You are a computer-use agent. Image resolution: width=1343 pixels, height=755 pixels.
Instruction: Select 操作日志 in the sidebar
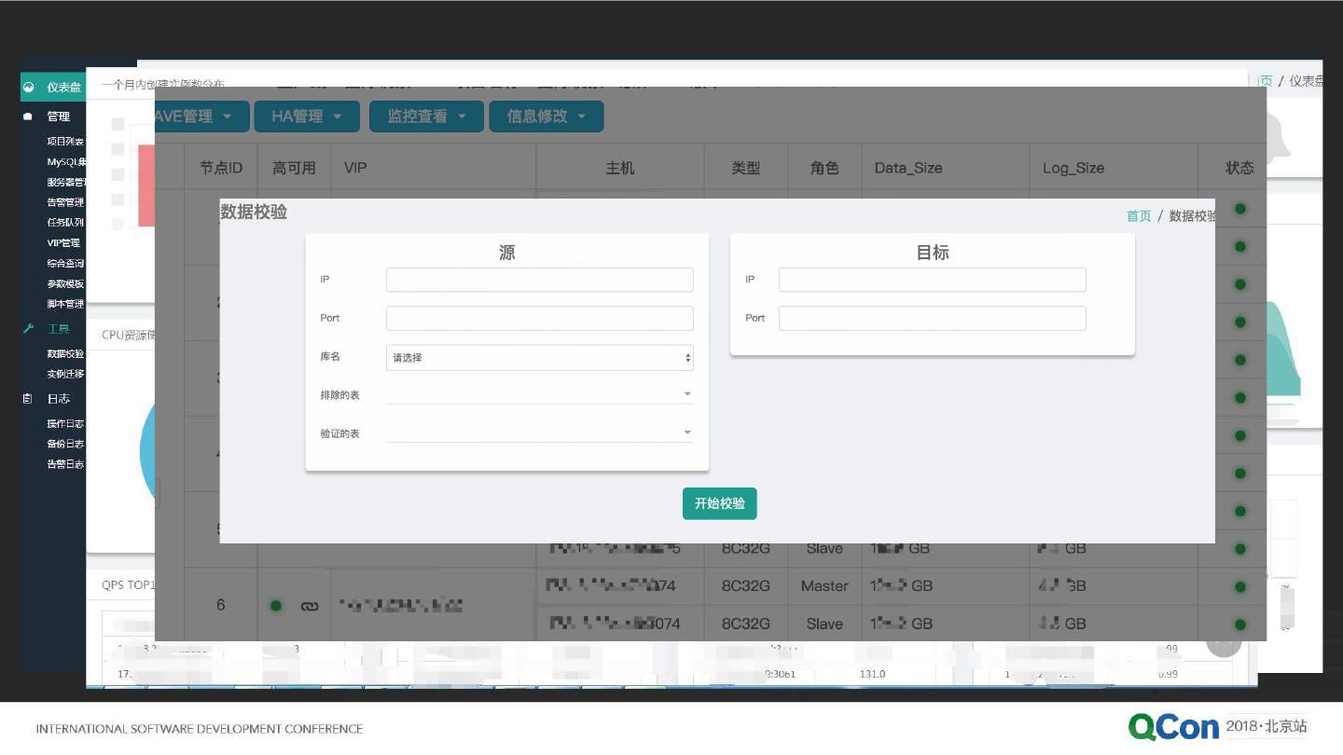(65, 424)
